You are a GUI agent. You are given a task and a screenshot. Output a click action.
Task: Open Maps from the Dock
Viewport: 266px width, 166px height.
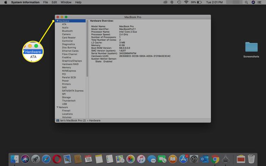tap(120, 159)
